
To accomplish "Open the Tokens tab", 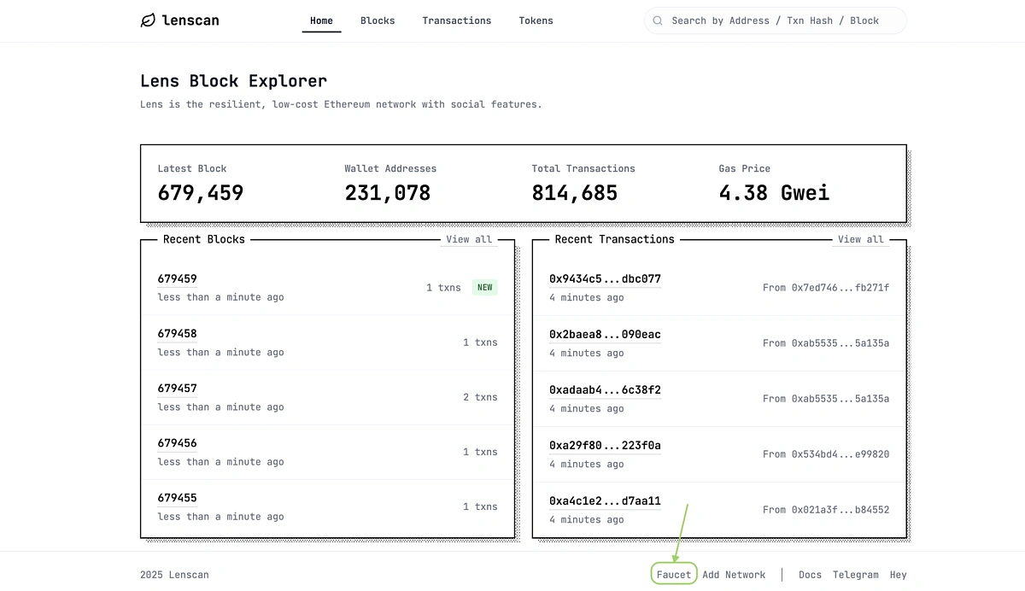I will click(x=536, y=20).
